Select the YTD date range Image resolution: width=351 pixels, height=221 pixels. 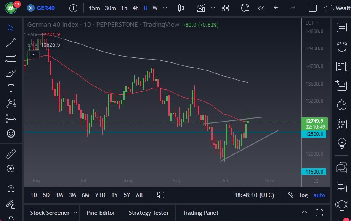coord(100,195)
